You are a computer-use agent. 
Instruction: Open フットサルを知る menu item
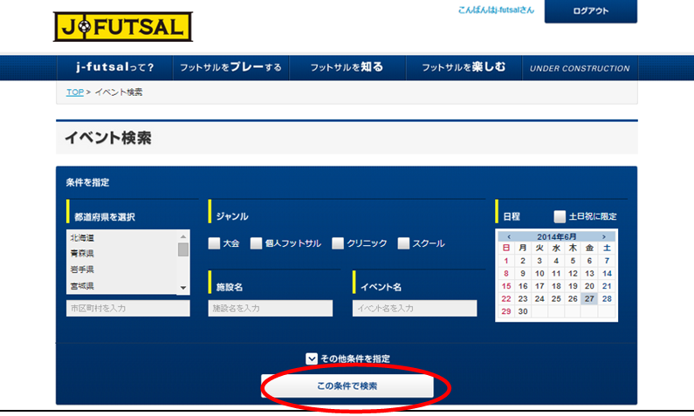347,68
